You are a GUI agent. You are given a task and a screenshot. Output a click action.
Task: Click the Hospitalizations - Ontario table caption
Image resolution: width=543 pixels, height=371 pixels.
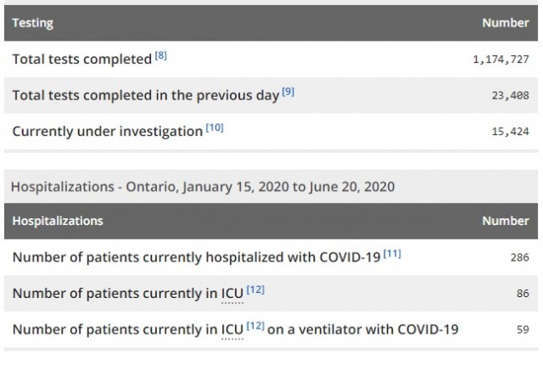pos(203,187)
